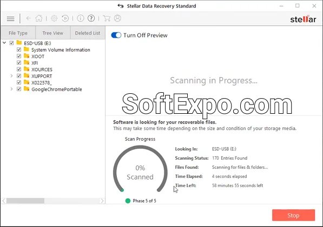The width and height of the screenshot is (323, 227).
Task: Click the back arrow icon
Action: pyautogui.click(x=29, y=18)
